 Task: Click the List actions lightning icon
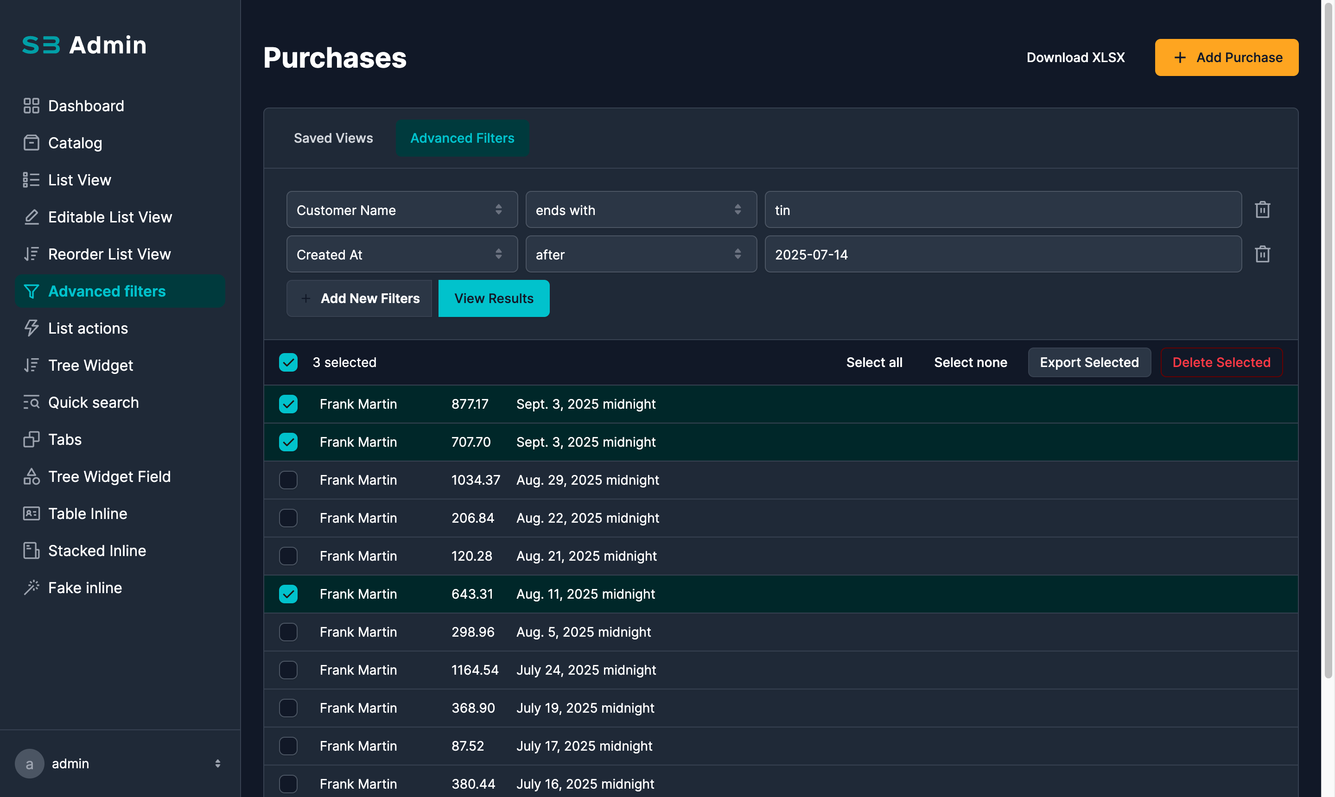[31, 328]
